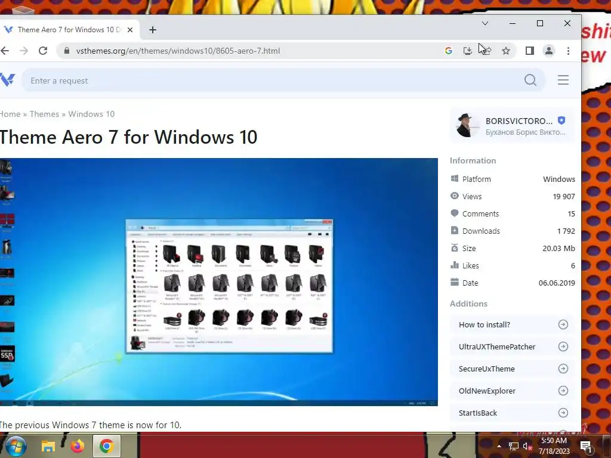This screenshot has height=458, width=611.
Task: Click the padlock site info icon
Action: pos(67,51)
